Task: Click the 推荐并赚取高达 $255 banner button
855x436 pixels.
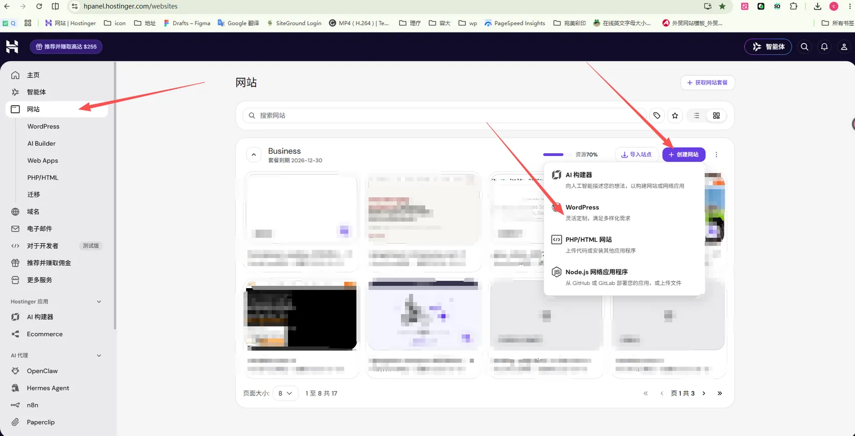Action: pos(66,46)
